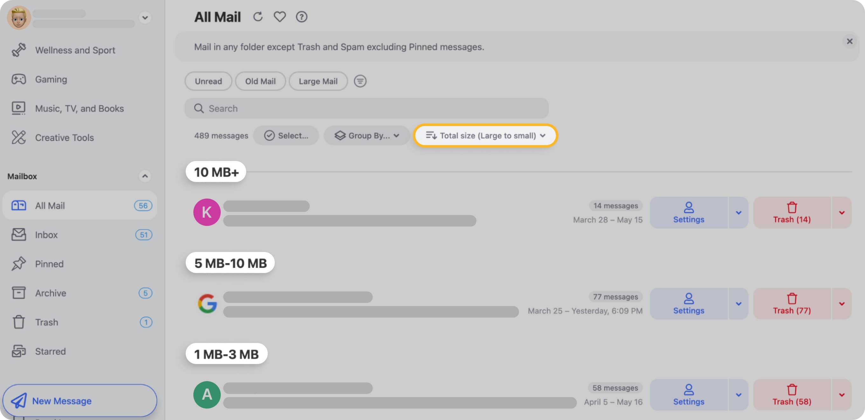Select the Pinned folder

49,264
